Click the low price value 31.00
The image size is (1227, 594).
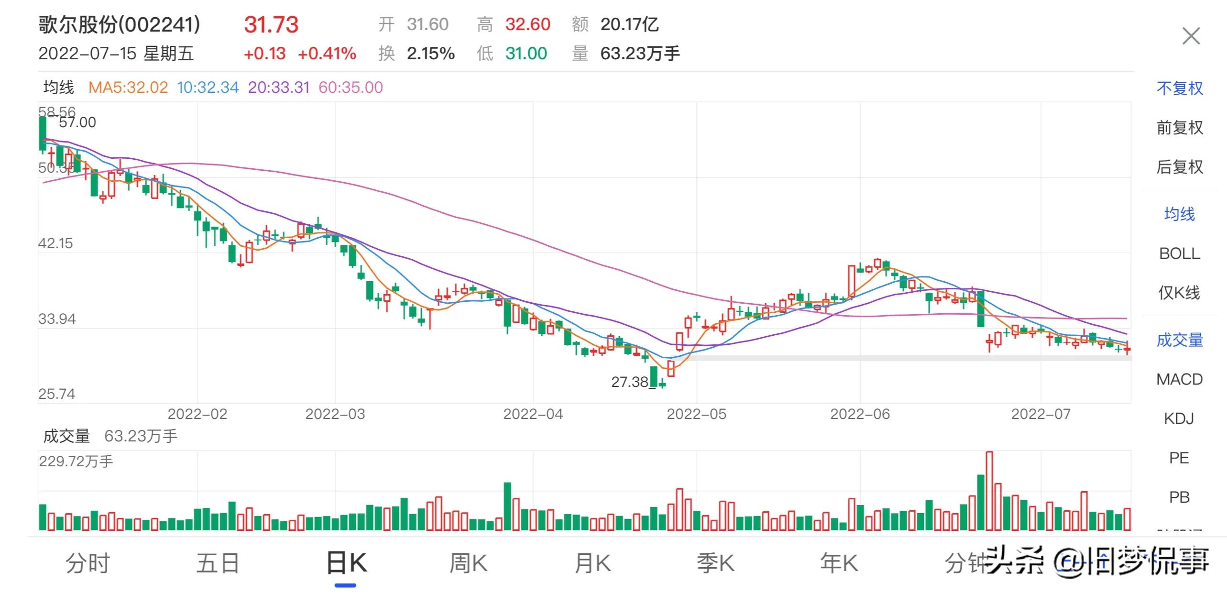[526, 54]
